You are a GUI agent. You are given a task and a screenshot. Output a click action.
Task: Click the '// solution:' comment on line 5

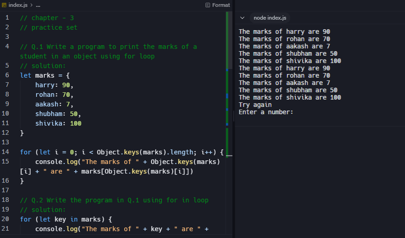pos(43,66)
